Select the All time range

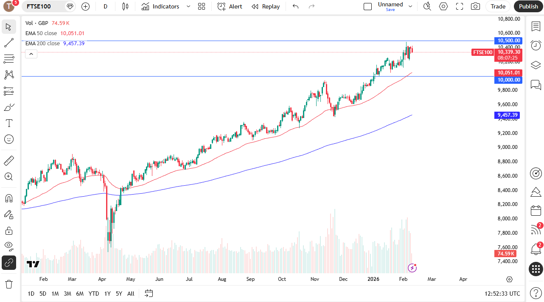131,294
